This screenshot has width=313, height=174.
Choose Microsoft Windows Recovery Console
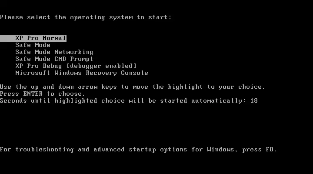[x=82, y=73]
